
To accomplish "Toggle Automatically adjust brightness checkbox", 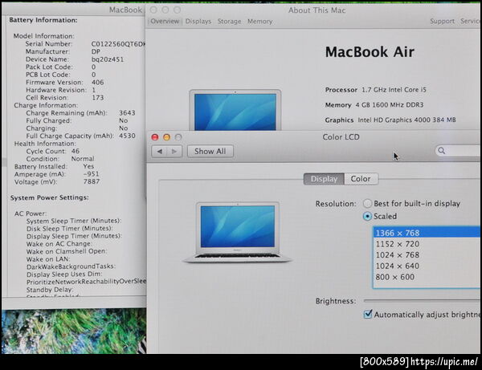I will click(368, 315).
